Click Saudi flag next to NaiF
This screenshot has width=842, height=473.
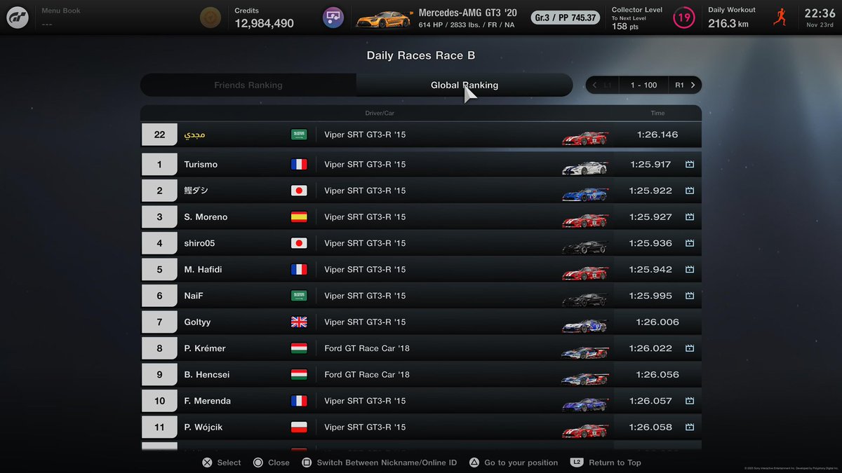coord(299,296)
